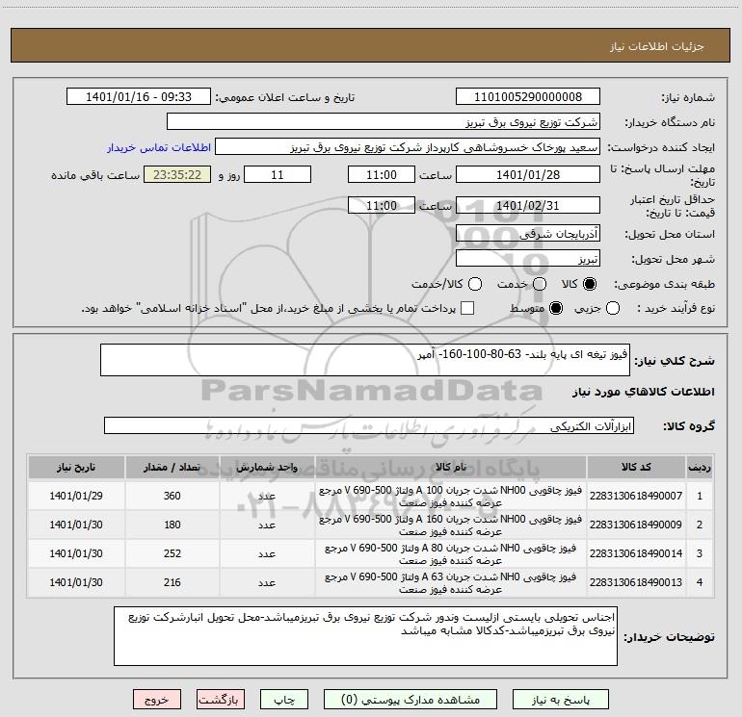
Task: Click the کد کالا column header
Action: click(636, 467)
